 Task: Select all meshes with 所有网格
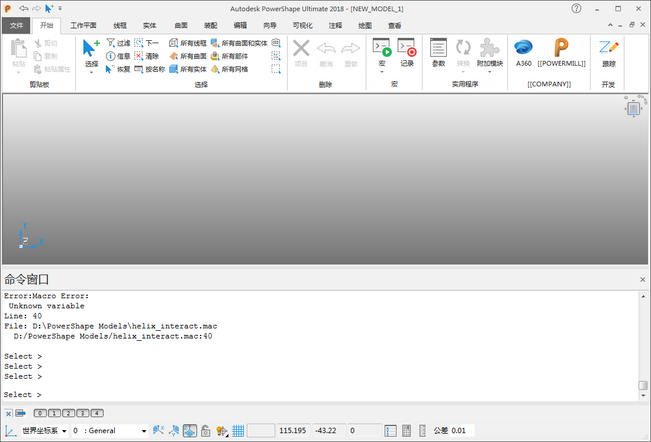[229, 69]
